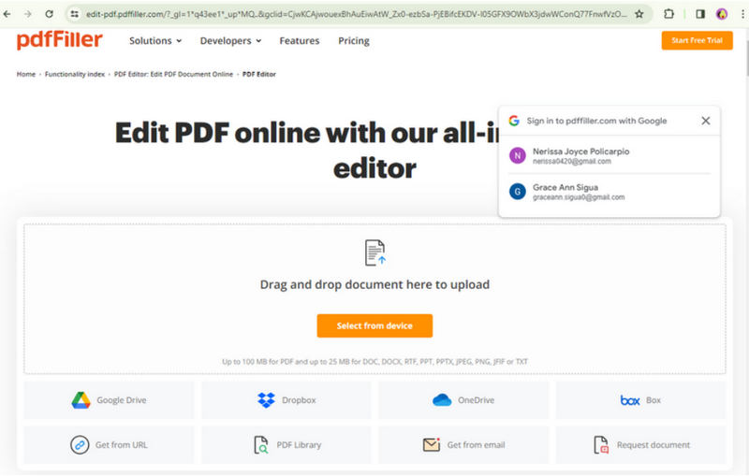Close the Google sign-in popup
Viewport: 749px width, 476px height.
point(706,121)
